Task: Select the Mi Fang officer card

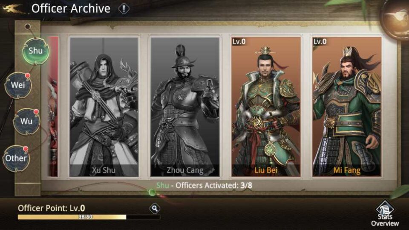Action: [x=347, y=107]
